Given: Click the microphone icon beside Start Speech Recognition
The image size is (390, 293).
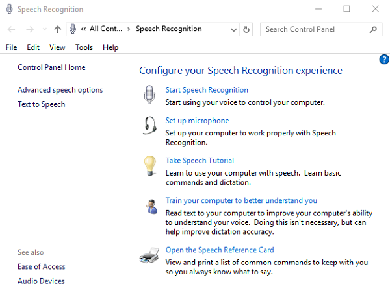Looking at the screenshot, I should [x=149, y=96].
